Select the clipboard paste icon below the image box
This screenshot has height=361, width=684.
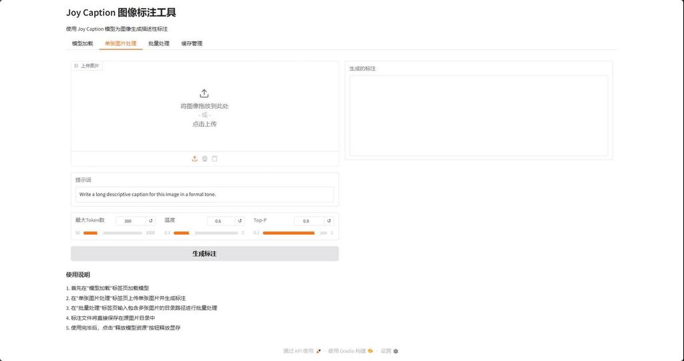pyautogui.click(x=214, y=159)
